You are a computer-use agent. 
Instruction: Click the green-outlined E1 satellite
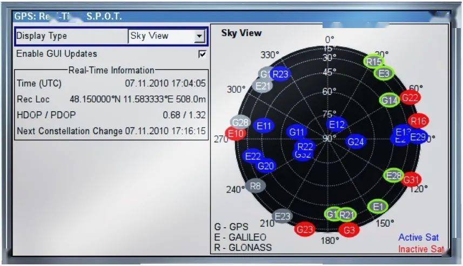[x=378, y=206]
